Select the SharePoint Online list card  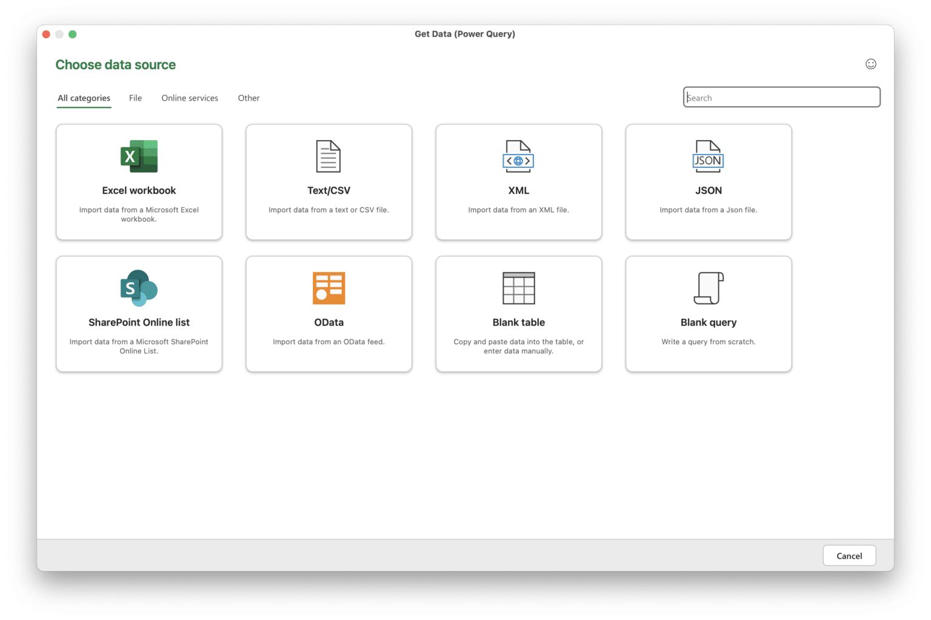tap(139, 313)
